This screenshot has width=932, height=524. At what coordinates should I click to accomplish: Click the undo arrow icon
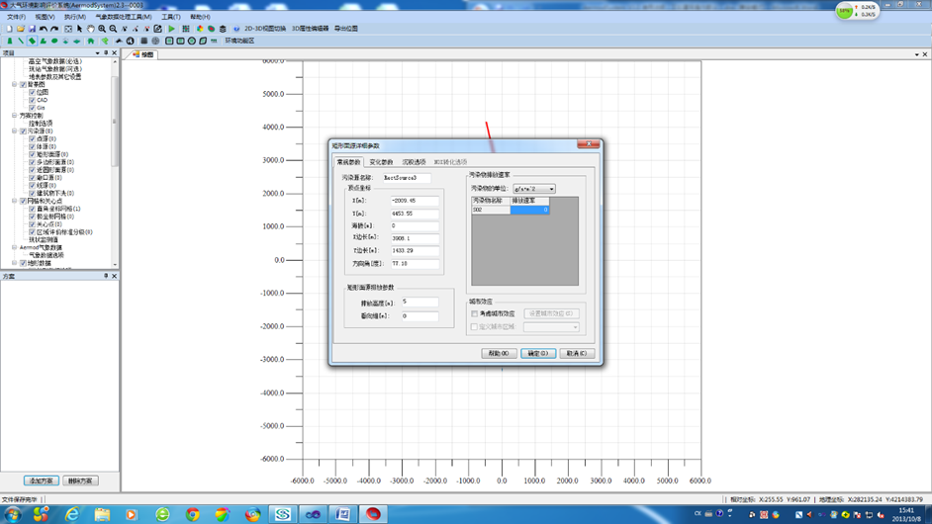pyautogui.click(x=44, y=29)
